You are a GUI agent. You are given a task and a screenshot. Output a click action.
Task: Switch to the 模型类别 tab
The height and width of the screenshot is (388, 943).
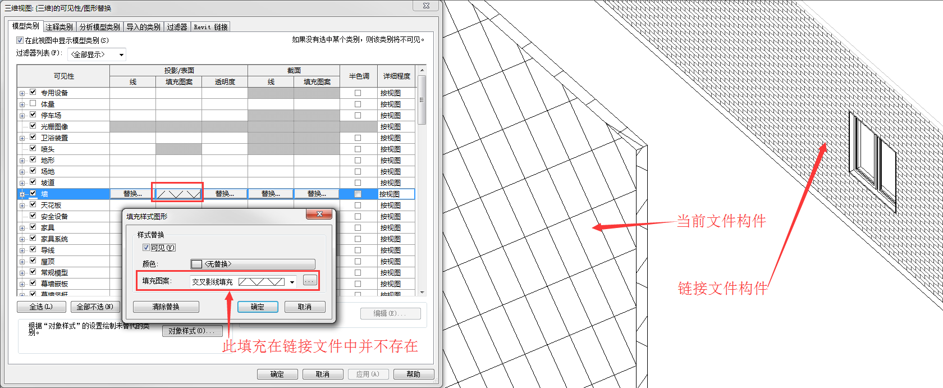click(26, 26)
